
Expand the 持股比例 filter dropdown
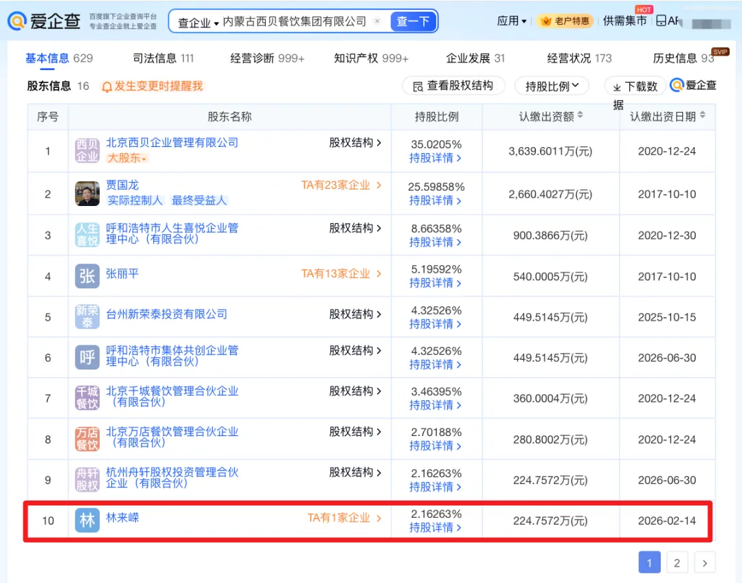[552, 86]
